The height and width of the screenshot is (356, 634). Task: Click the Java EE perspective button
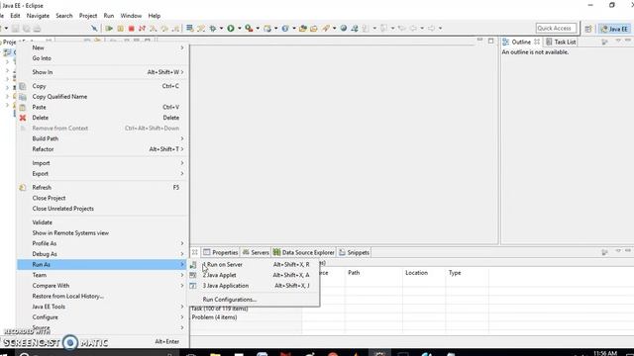(x=614, y=29)
